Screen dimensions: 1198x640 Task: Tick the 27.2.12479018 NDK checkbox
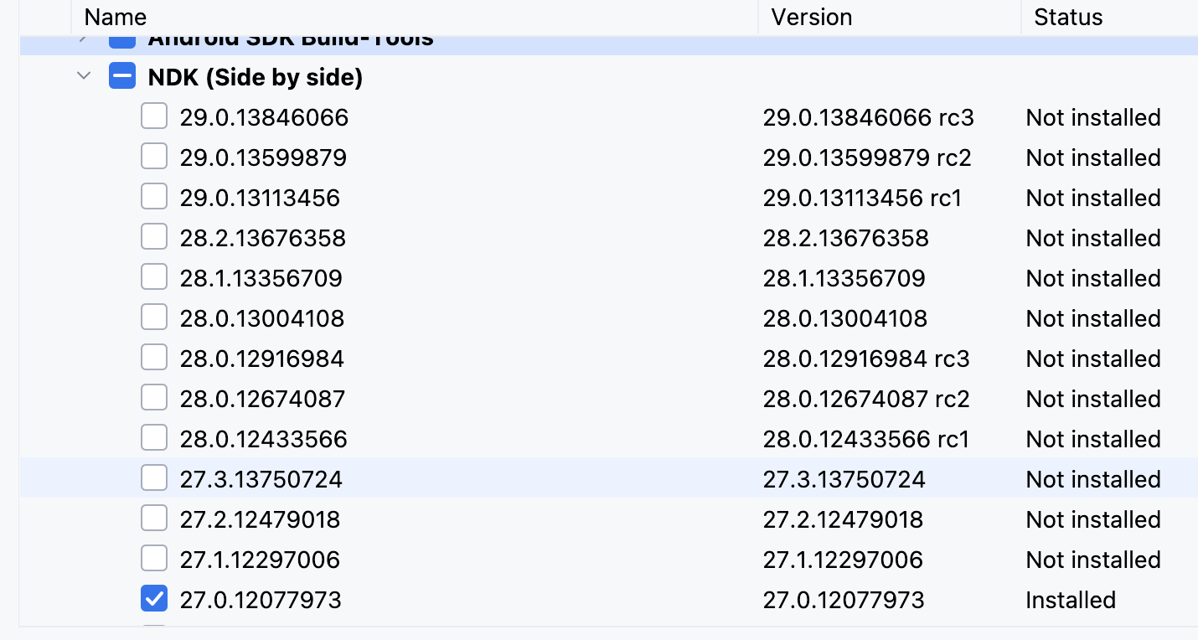(x=154, y=519)
